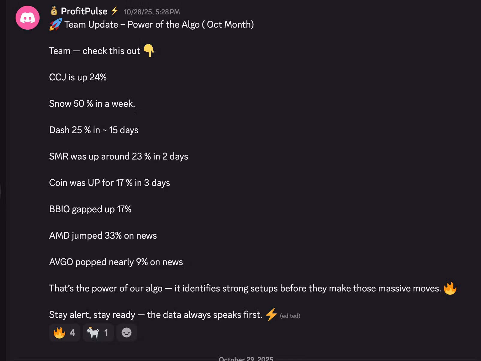Click the 'CCJ is up 24%' line
This screenshot has height=361, width=481.
coord(78,77)
